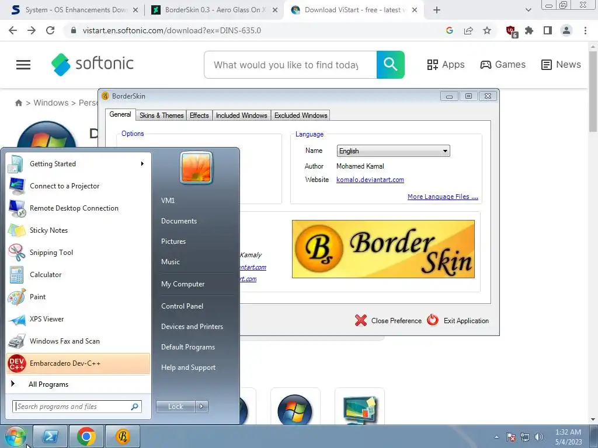This screenshot has width=598, height=448.
Task: Click the breadcrumb home icon
Action: [x=18, y=103]
